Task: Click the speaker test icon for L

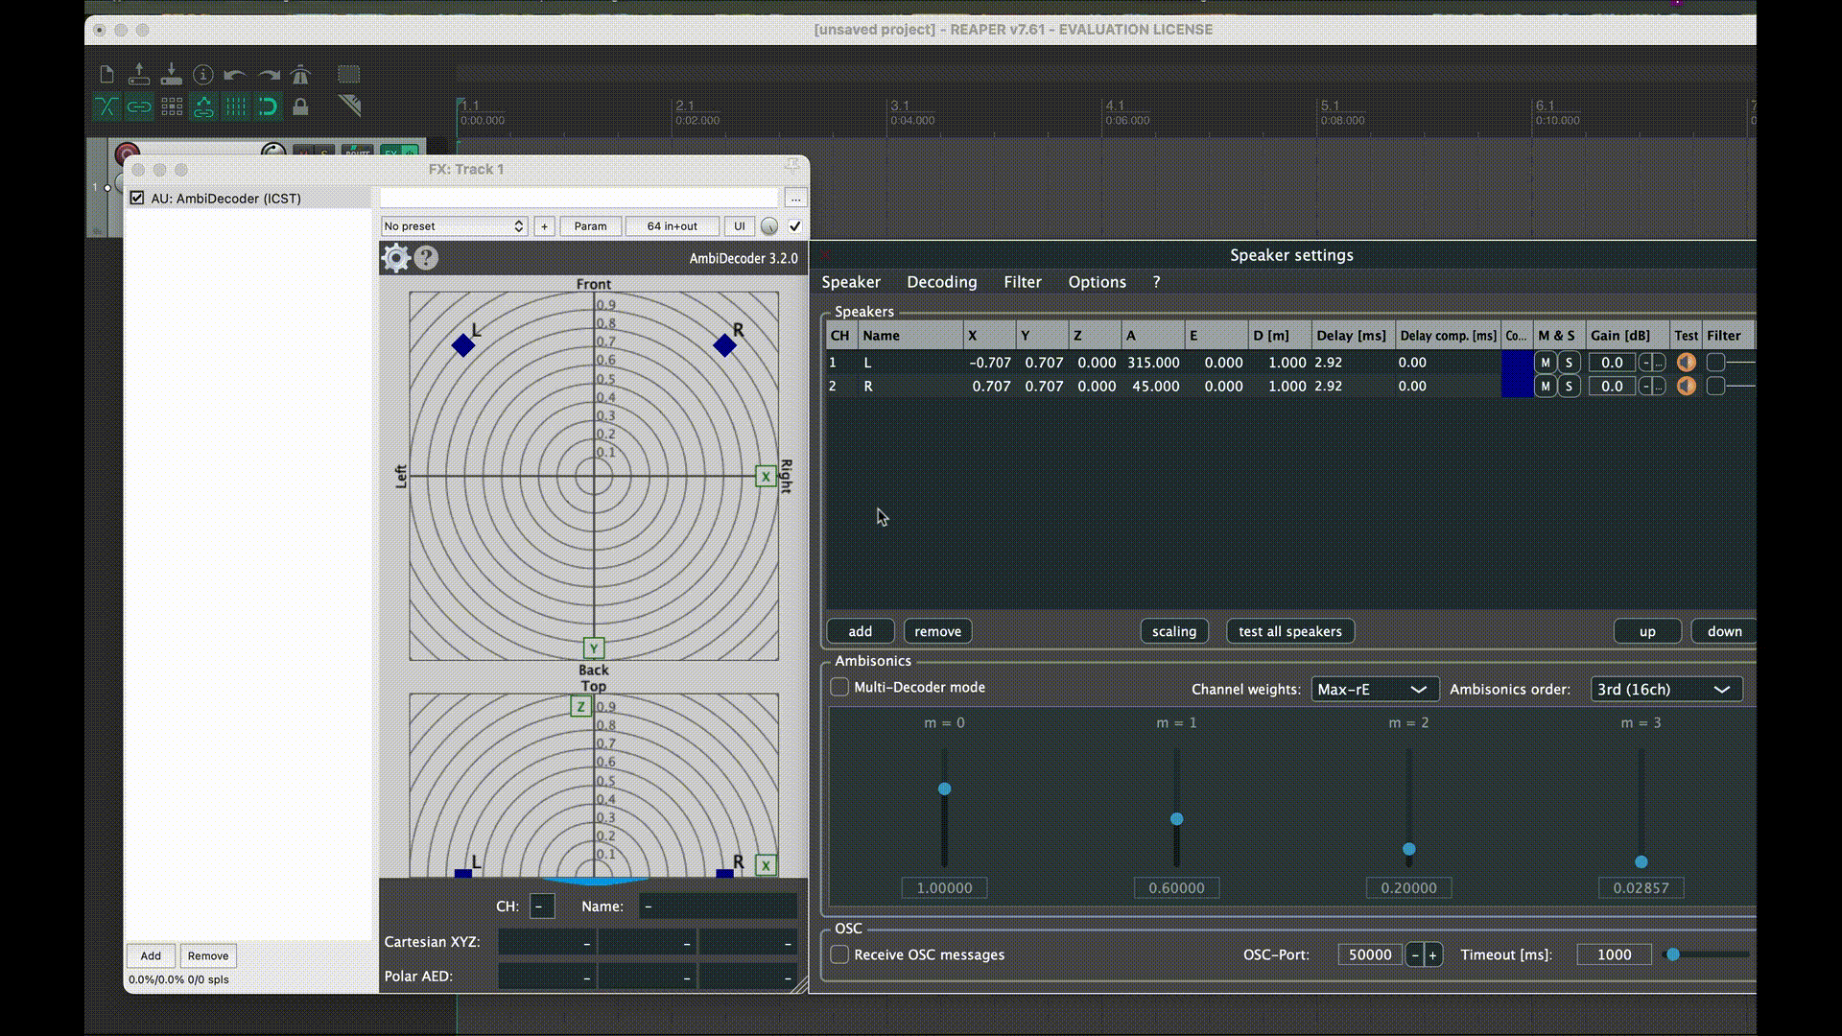Action: point(1686,363)
